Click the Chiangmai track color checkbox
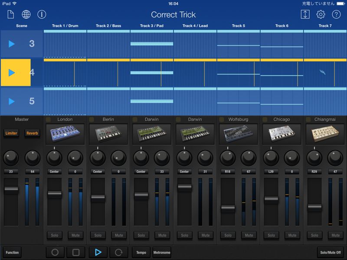The width and height of the screenshot is (347, 260). (308, 120)
